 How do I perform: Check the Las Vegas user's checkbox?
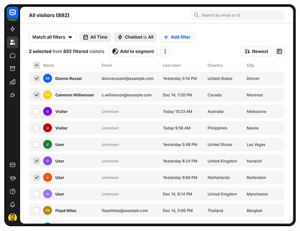pyautogui.click(x=37, y=144)
